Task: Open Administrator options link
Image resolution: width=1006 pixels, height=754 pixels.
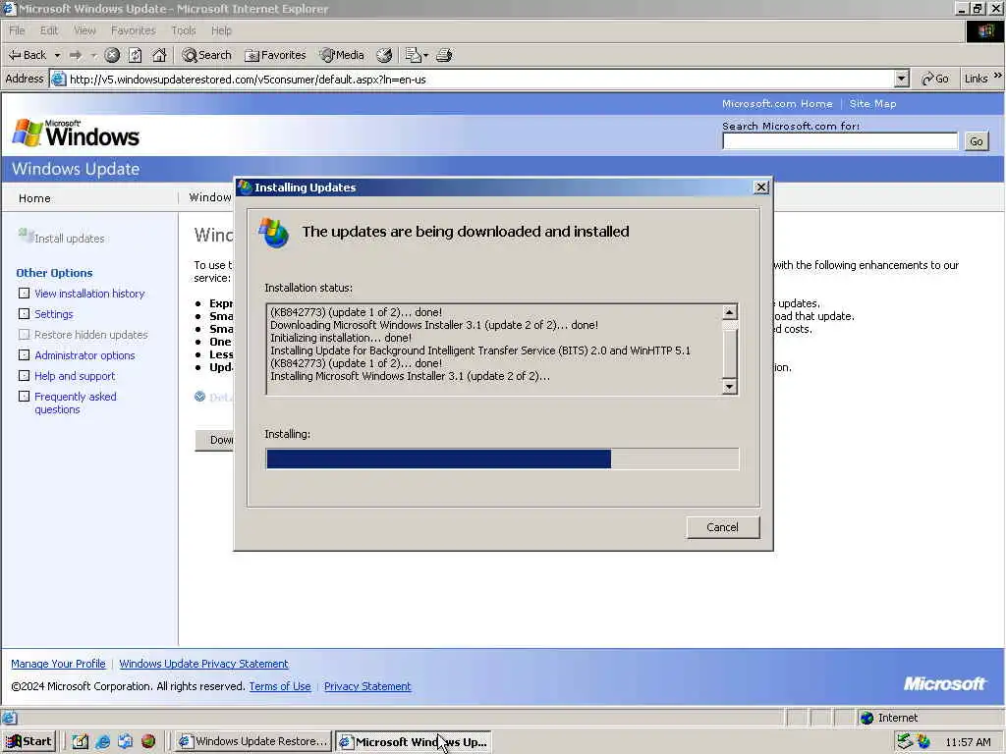Action: pos(84,355)
